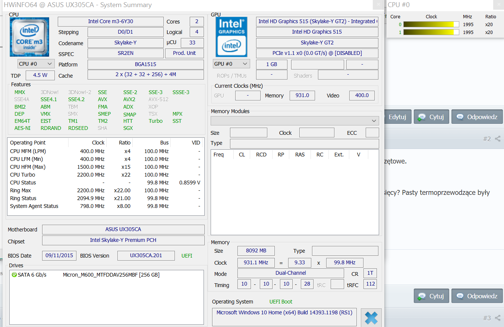Screen dimensions: 504x327
Task: Select the CPU MFM (LPM) row
Action: (x=105, y=151)
